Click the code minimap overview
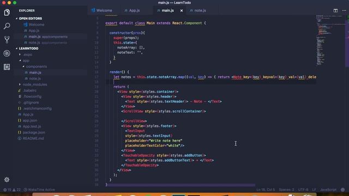 click(x=330, y=40)
